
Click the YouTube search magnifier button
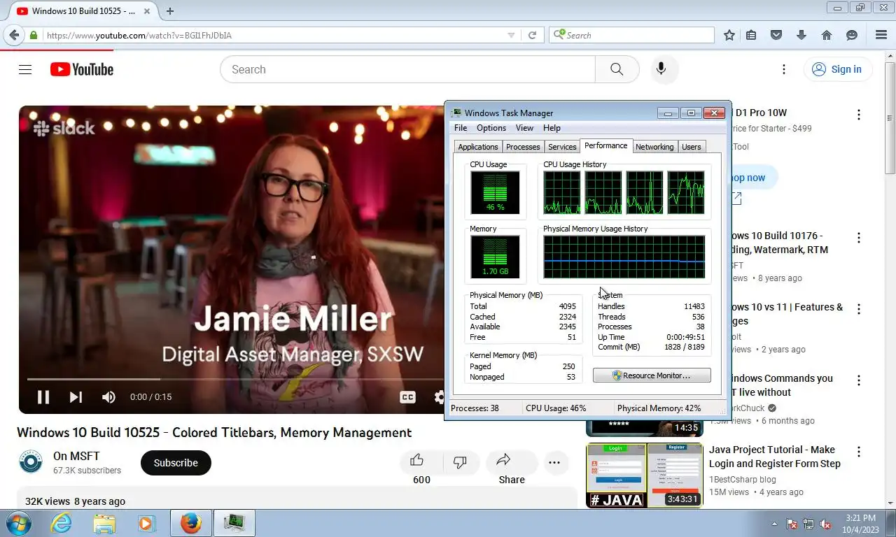[x=617, y=69]
